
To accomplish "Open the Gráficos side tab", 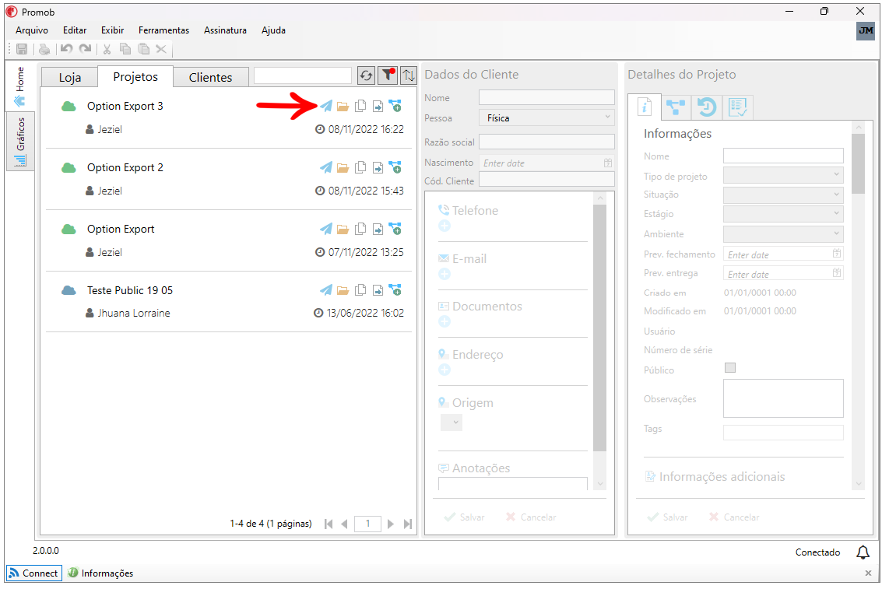I will tap(20, 141).
